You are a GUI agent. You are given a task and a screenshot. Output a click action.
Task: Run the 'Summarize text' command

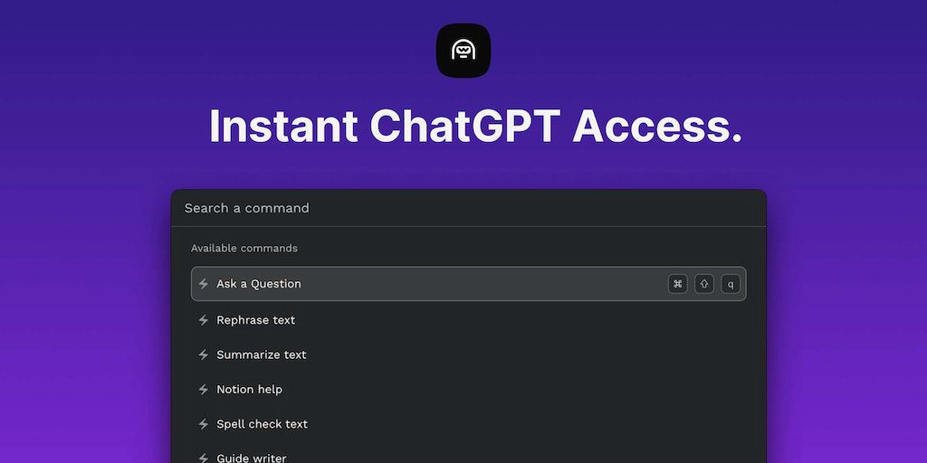coord(262,354)
